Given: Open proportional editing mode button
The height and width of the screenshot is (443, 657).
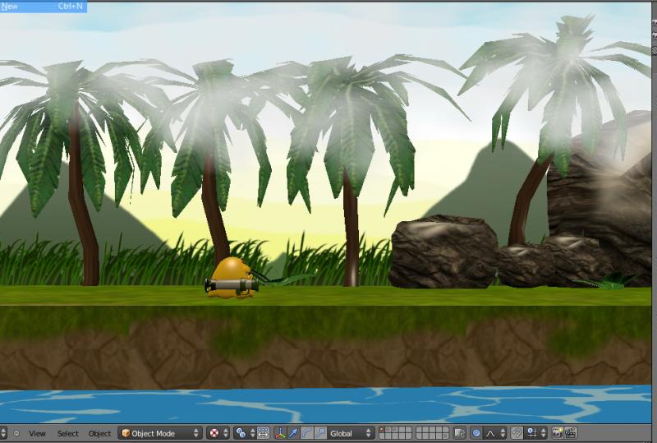Looking at the screenshot, I should [x=477, y=433].
